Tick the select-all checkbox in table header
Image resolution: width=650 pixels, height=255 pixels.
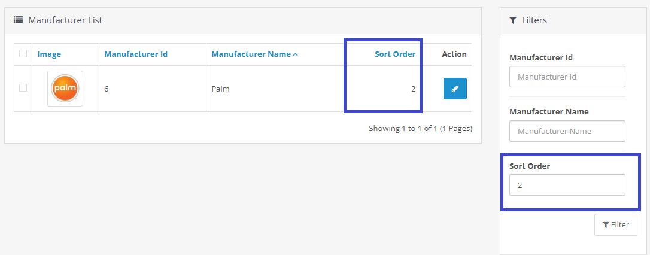[23, 54]
